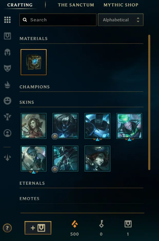Select the all-items grid filter icon

point(7,20)
